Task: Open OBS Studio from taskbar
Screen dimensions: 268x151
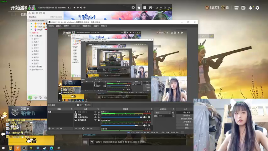Action: (x=24, y=148)
